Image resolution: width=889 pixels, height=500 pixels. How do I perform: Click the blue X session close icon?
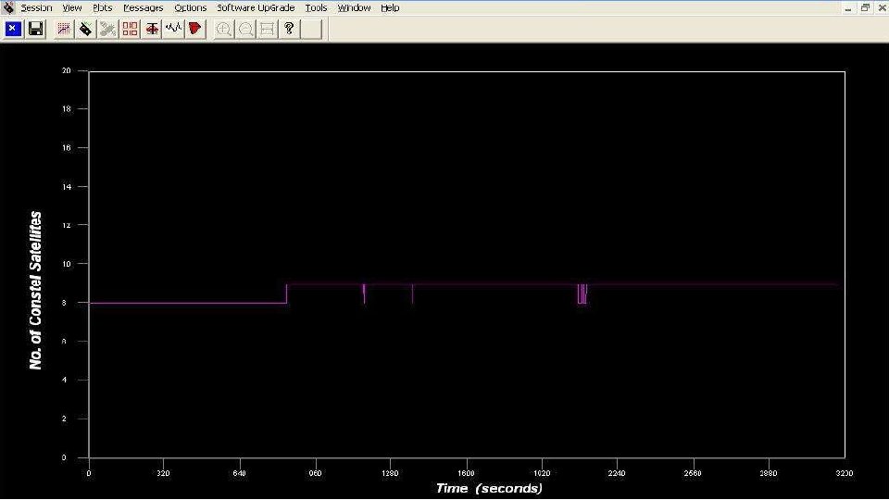tap(13, 29)
